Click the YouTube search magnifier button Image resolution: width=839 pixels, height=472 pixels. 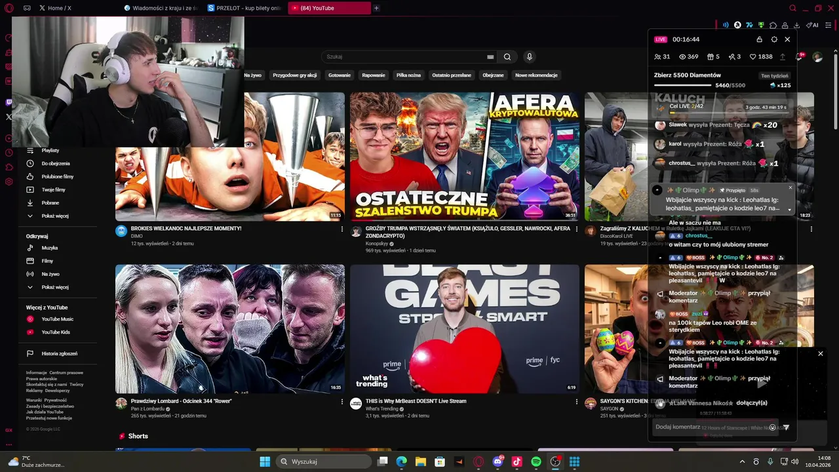tap(507, 57)
